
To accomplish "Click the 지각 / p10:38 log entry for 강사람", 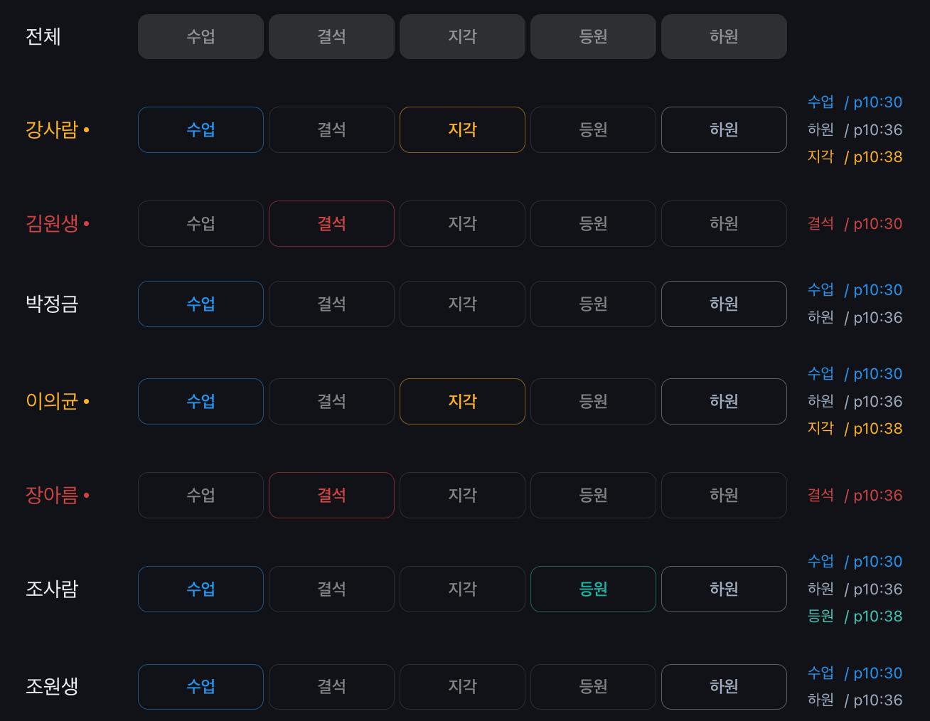I will (x=855, y=156).
